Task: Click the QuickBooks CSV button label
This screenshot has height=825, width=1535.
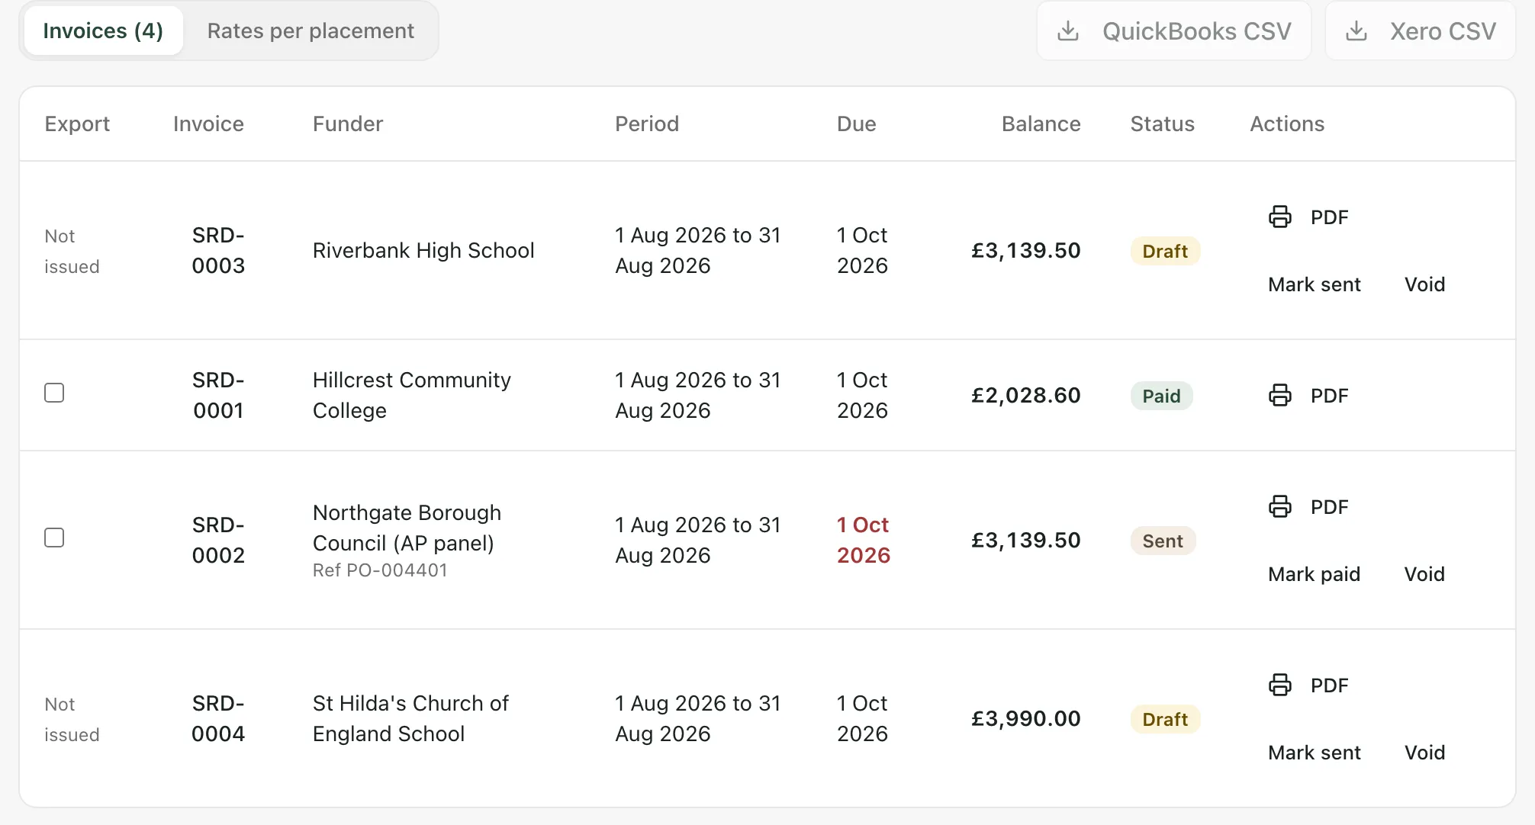Action: (x=1196, y=31)
